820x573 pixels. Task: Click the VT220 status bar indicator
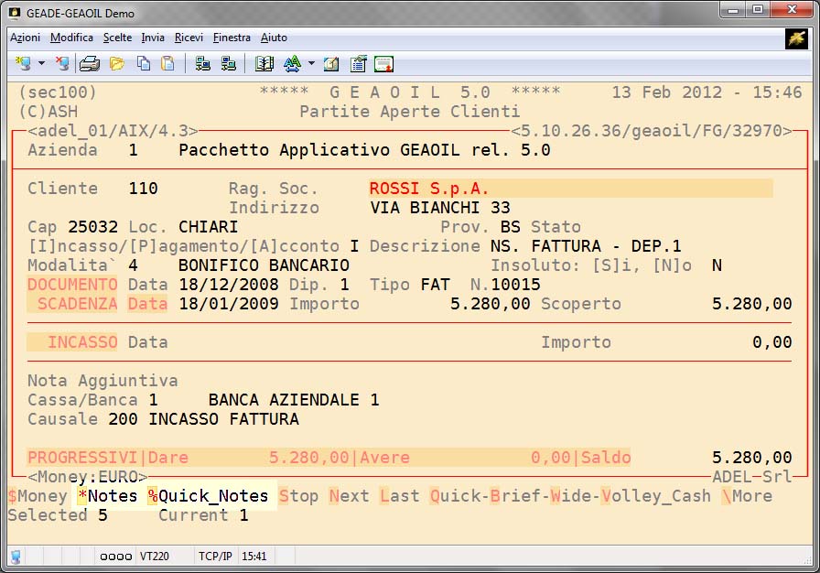click(153, 556)
